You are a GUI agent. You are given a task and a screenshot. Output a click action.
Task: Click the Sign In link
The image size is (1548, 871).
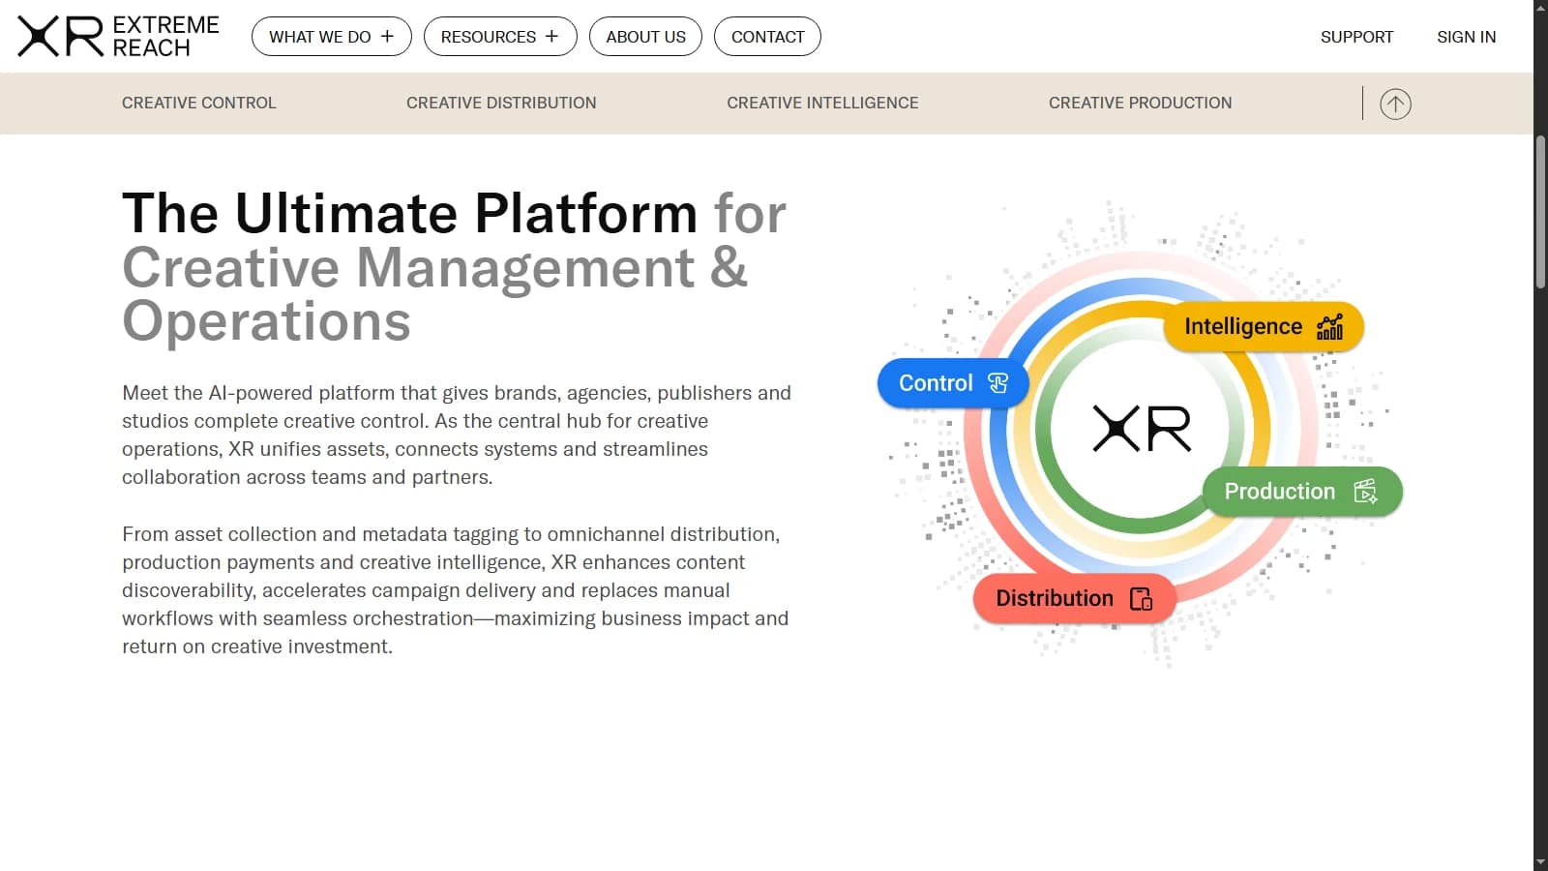[x=1466, y=37]
